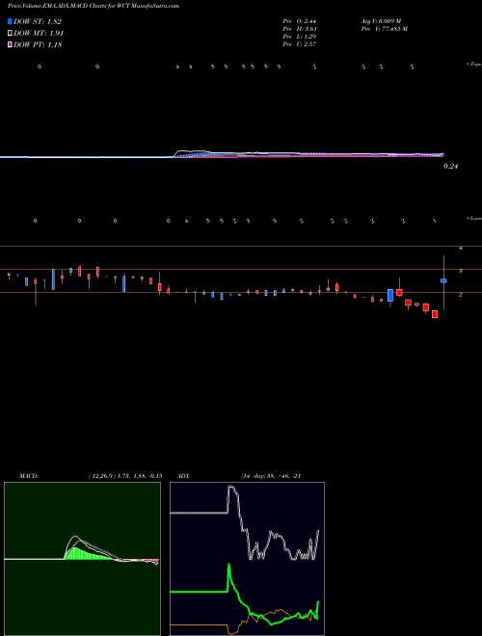This screenshot has width=482, height=636.
Task: Click the MACD panel title label
Action: [29, 476]
